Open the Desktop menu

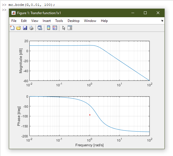tap(73, 21)
